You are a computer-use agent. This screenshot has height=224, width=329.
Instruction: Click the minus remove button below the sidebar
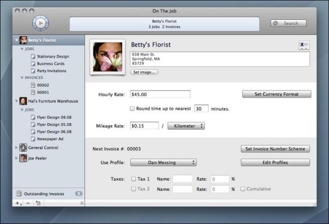pyautogui.click(x=28, y=203)
